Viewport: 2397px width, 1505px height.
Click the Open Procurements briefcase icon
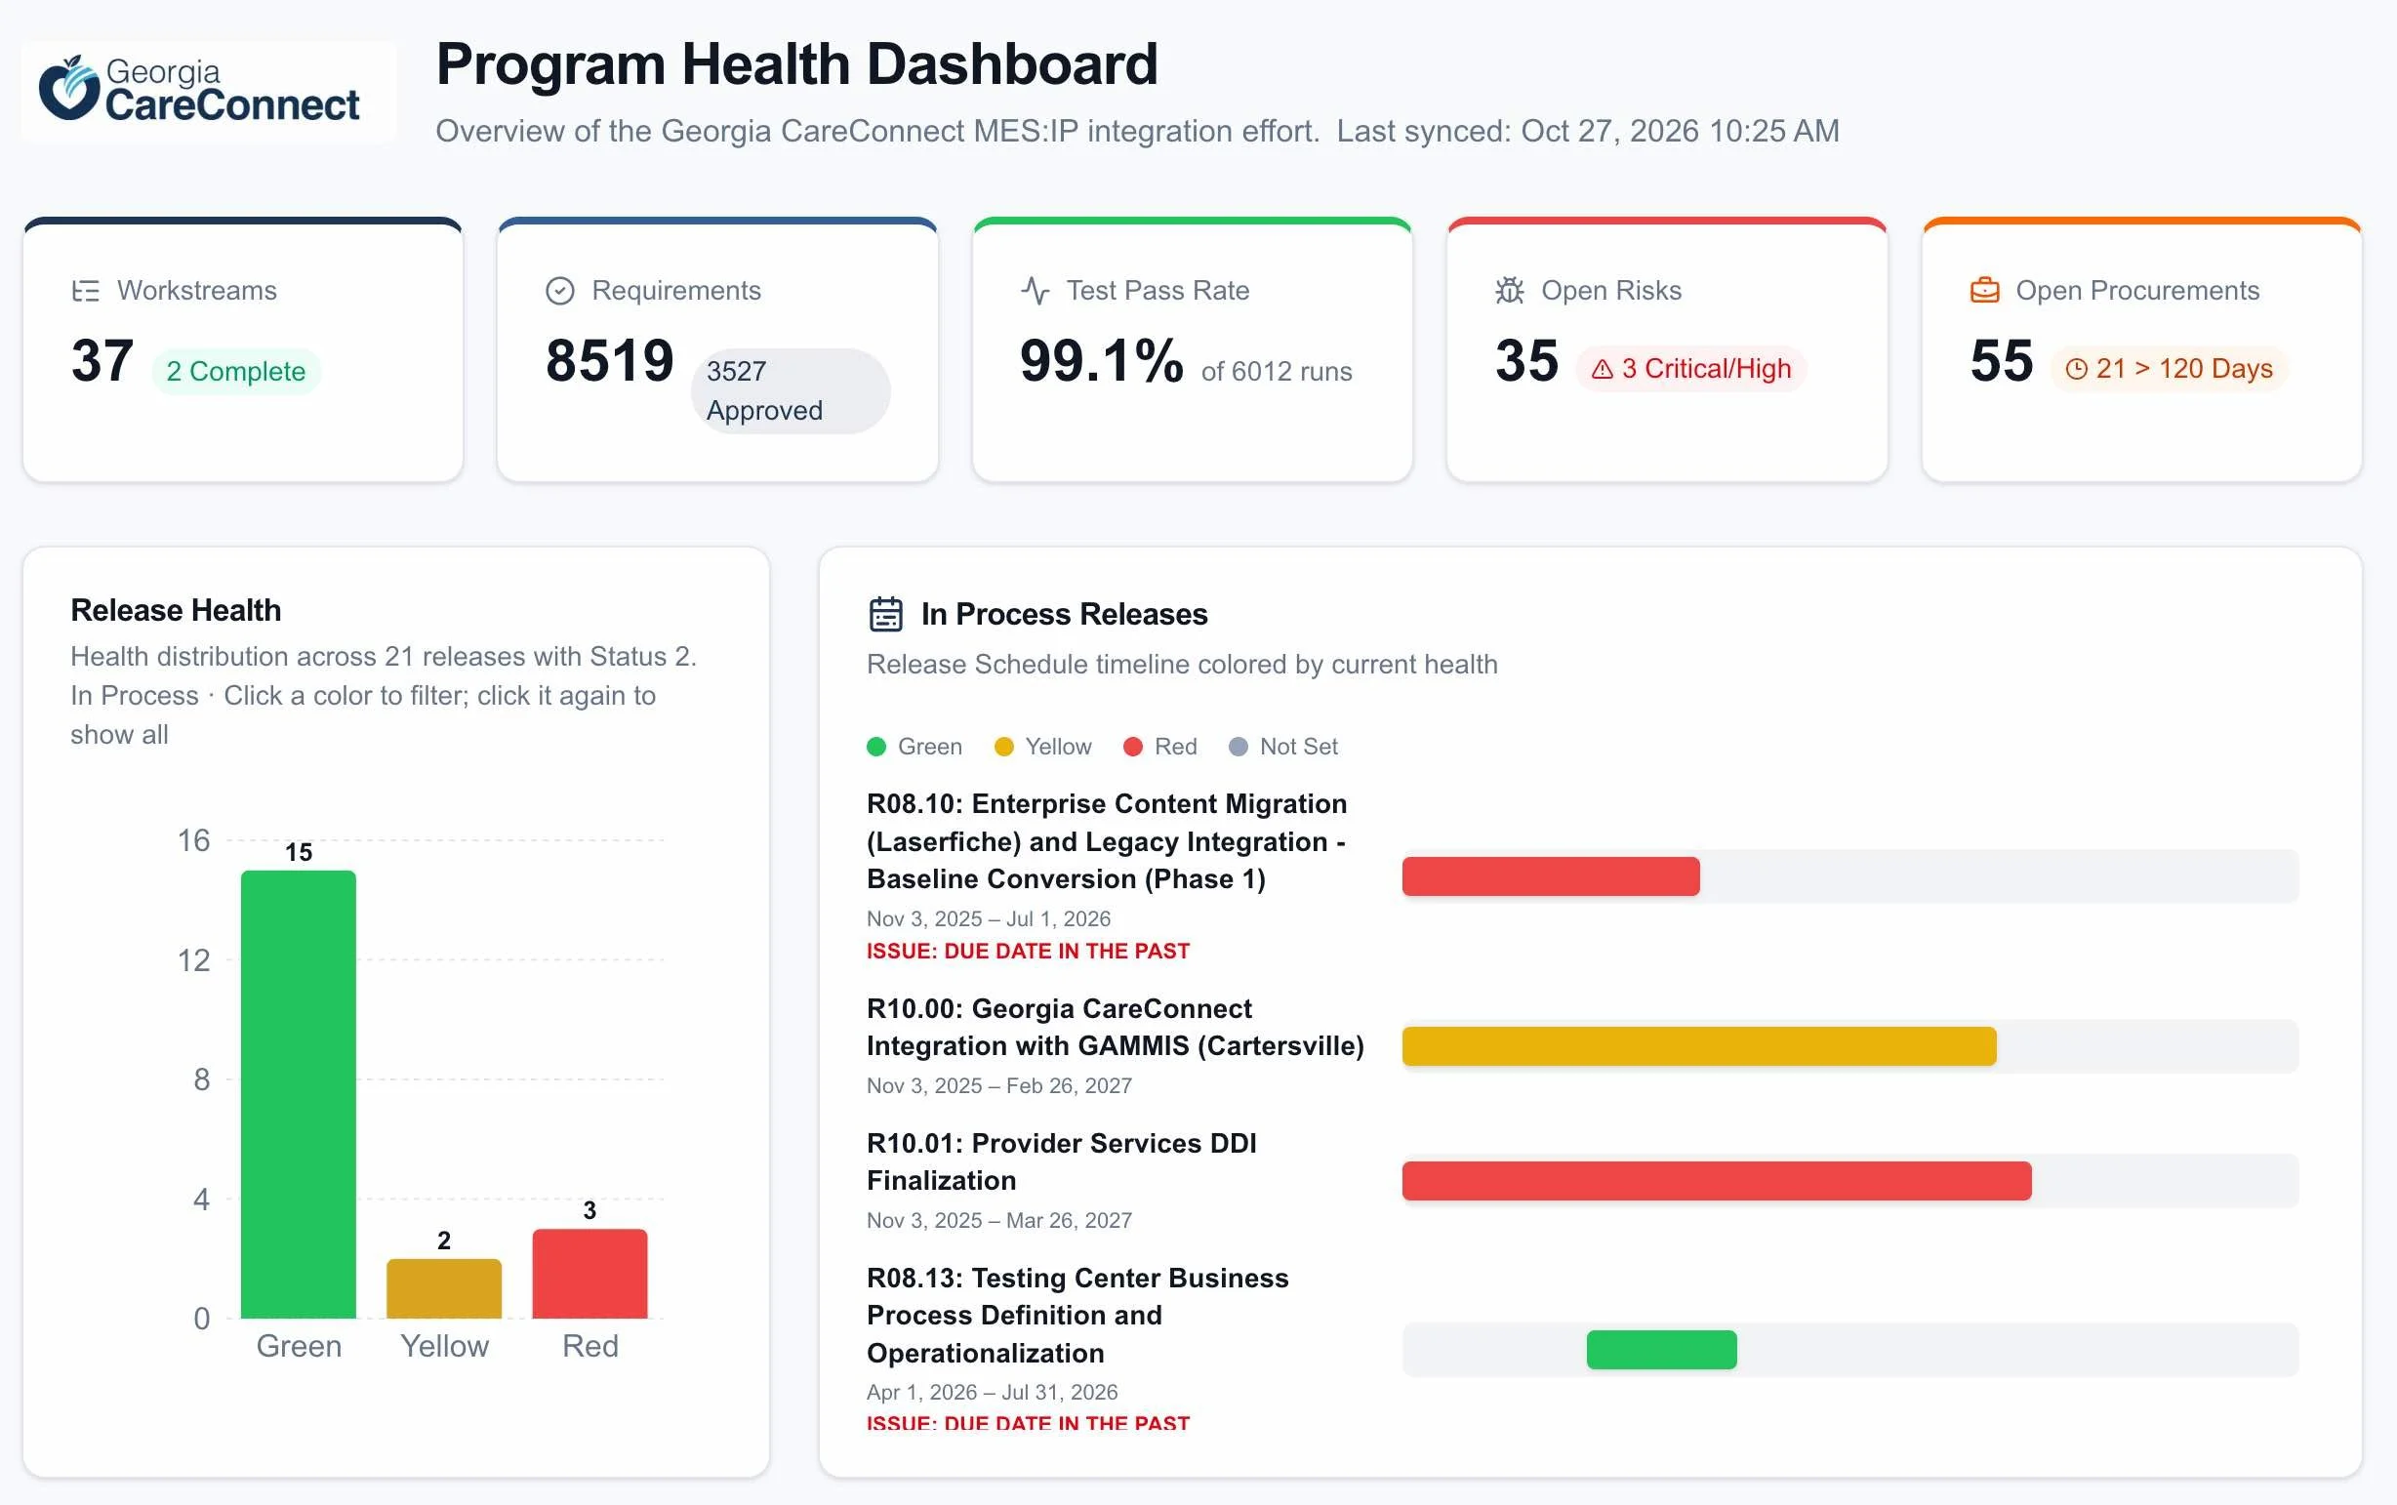point(1985,291)
